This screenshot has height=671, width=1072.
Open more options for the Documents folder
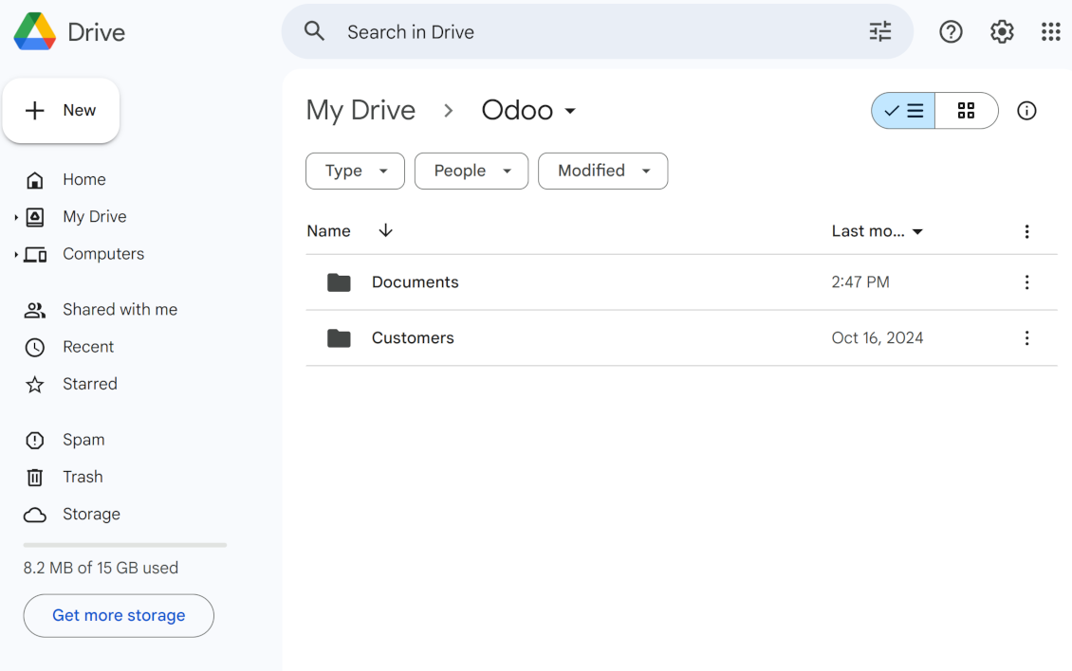point(1026,282)
